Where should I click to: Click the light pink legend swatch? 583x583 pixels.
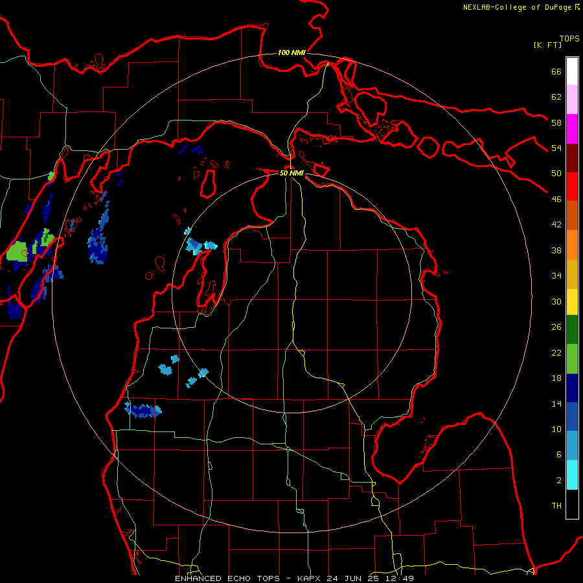572,100
